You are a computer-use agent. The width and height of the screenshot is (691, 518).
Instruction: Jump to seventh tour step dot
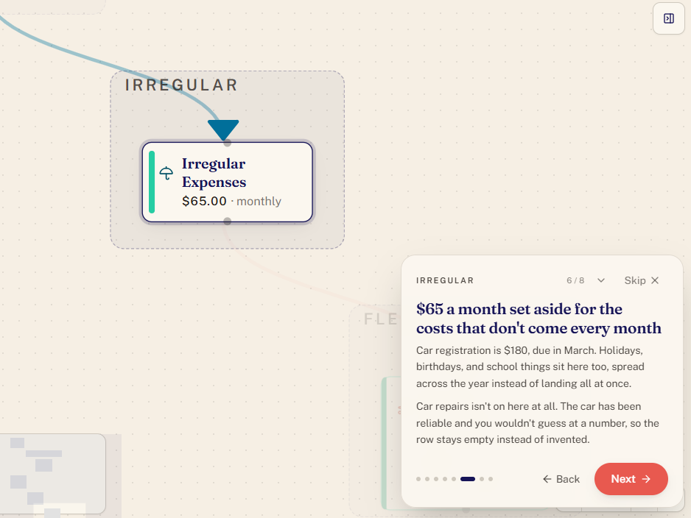(x=482, y=479)
